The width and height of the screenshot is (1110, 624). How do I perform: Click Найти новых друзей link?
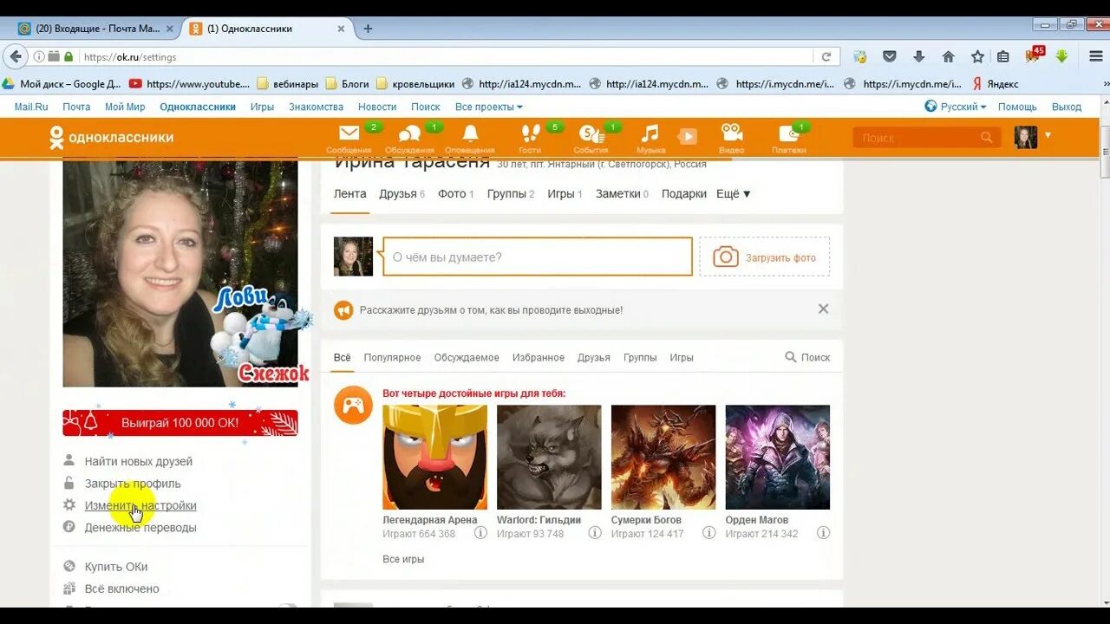click(139, 462)
